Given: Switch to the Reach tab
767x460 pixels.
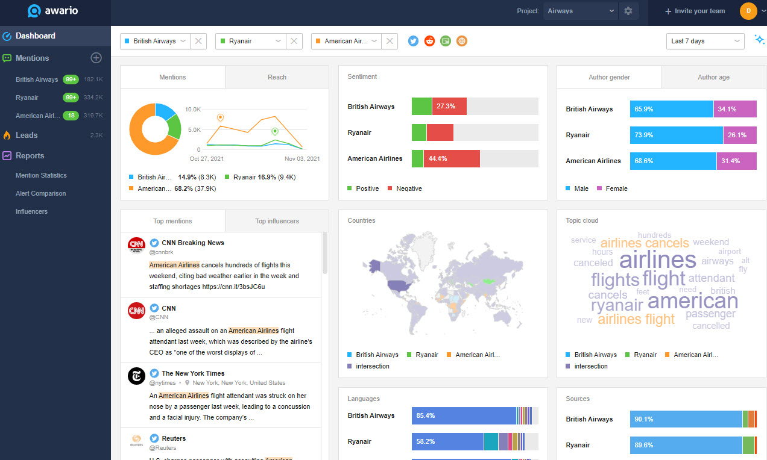Looking at the screenshot, I should point(277,77).
